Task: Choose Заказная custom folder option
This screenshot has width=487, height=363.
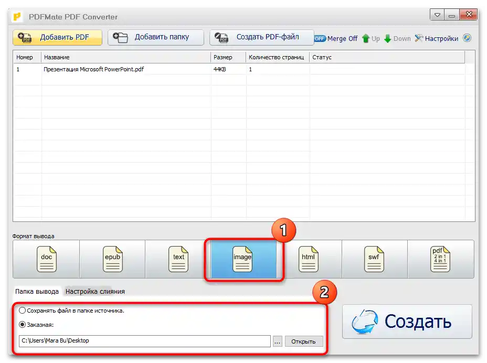Action: pos(36,325)
